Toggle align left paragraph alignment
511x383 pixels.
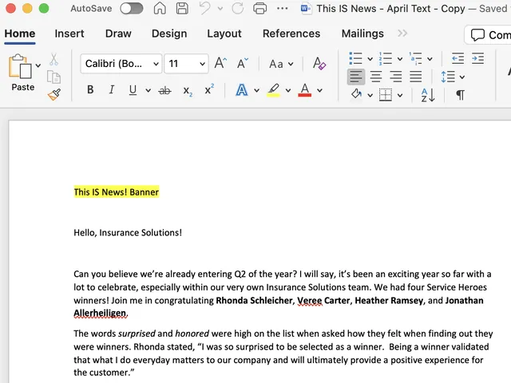[x=355, y=77]
